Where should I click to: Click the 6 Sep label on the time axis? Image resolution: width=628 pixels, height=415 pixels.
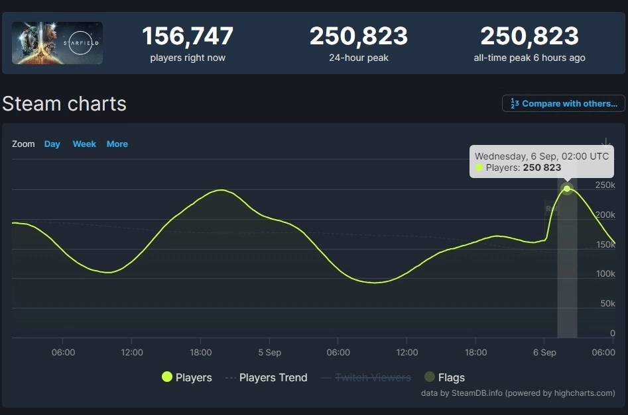pos(544,352)
